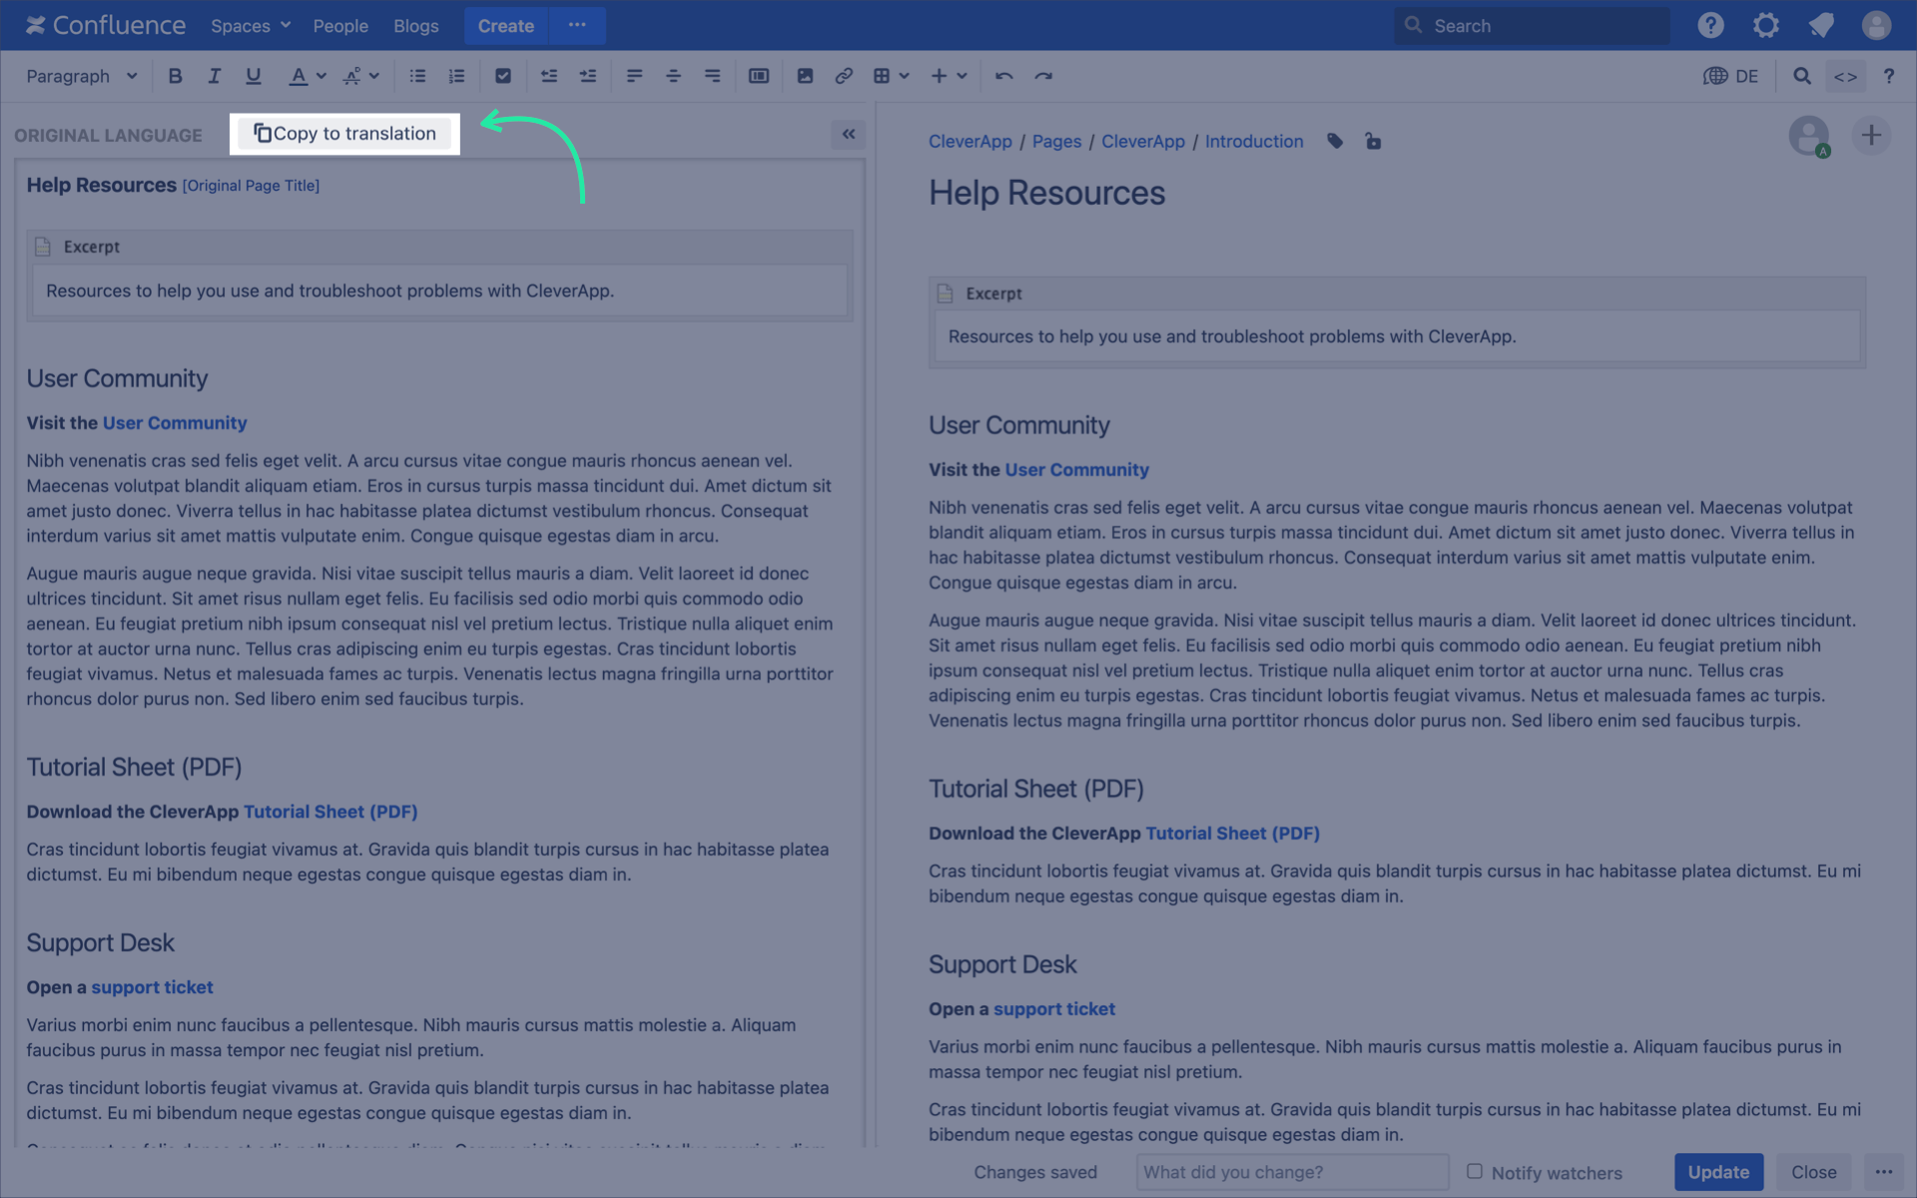Screen dimensions: 1917x1198
Task: Open page restrictions lock icon
Action: coord(1373,142)
